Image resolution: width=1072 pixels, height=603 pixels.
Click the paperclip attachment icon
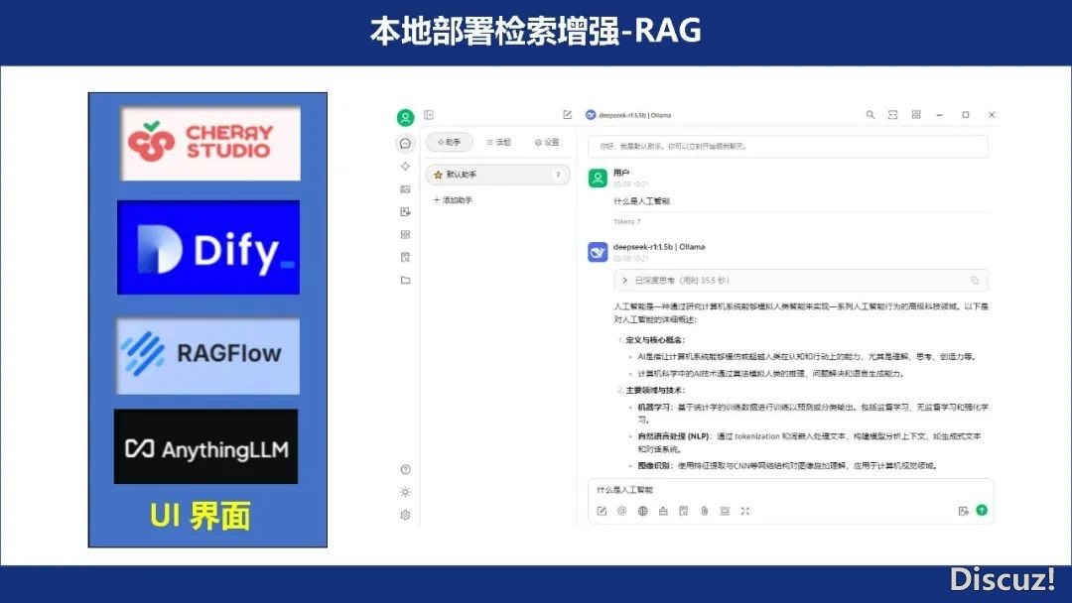[x=704, y=511]
